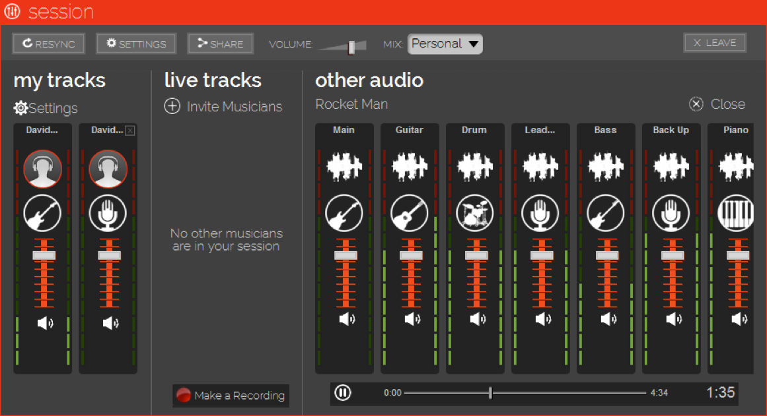Select the electric guitar icon on David's first track

[42, 213]
